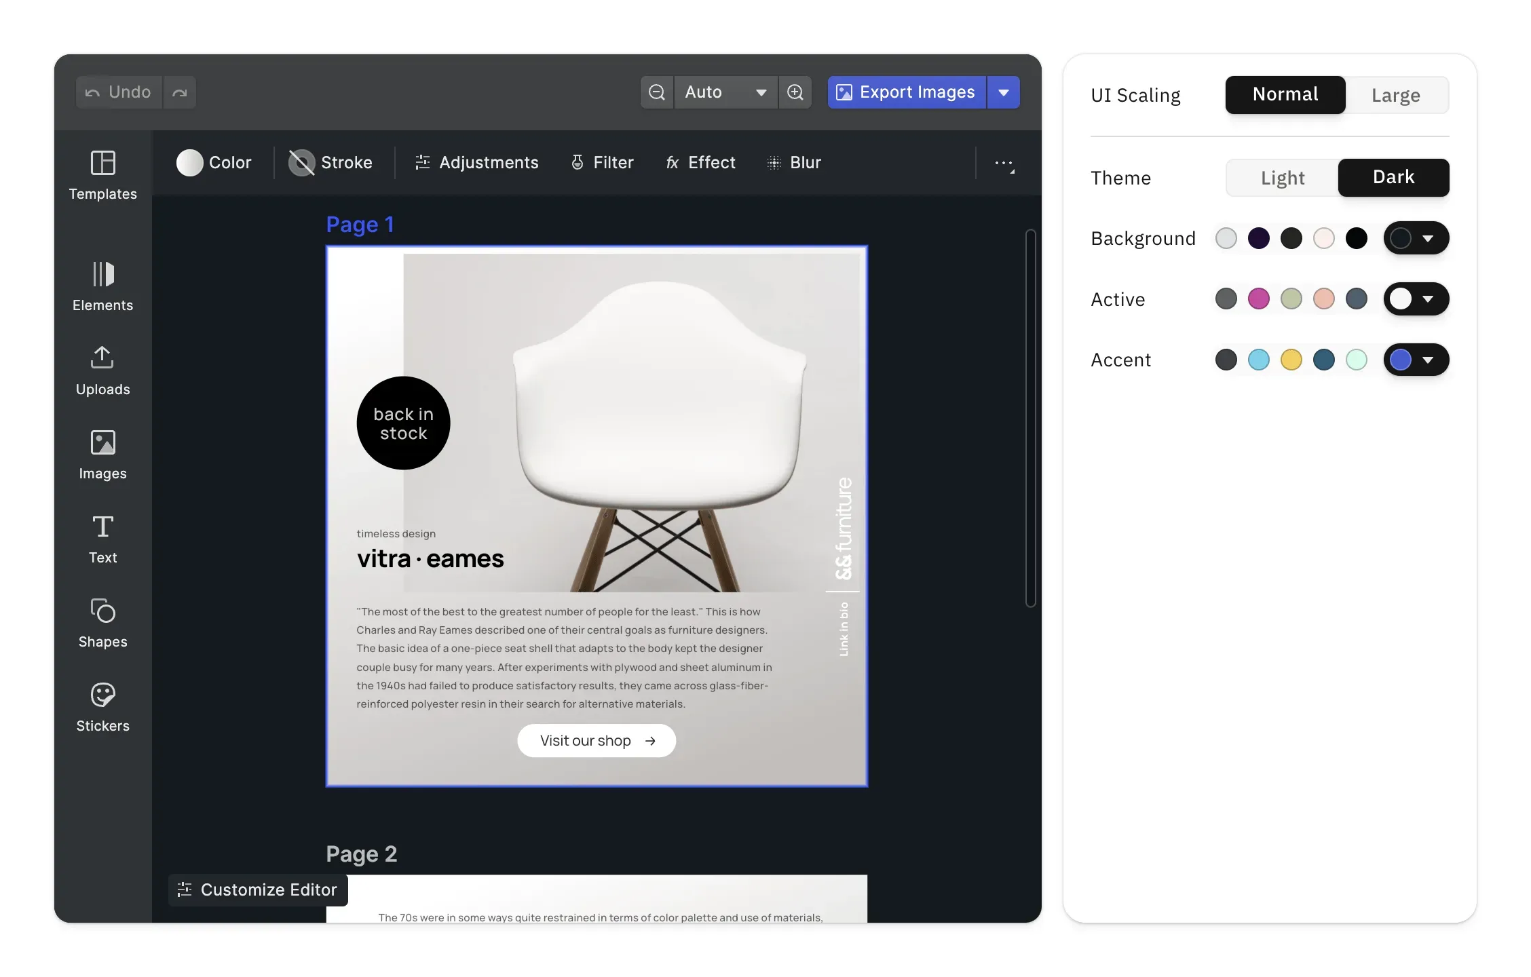Select the && furniture vertical text
Viewport: 1531px width, 977px height.
coord(844,528)
